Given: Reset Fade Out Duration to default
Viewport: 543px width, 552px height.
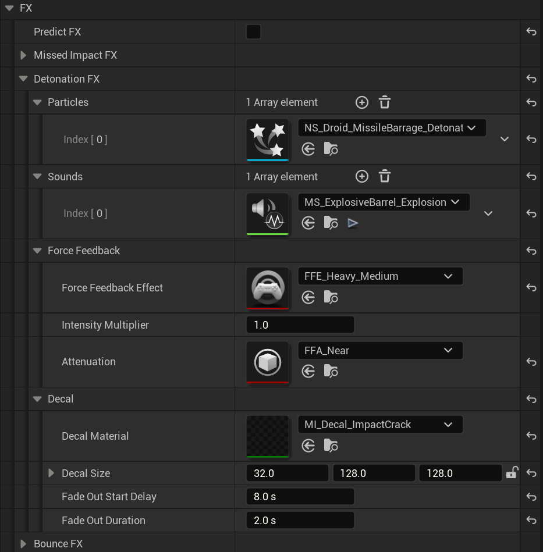Looking at the screenshot, I should tap(531, 520).
